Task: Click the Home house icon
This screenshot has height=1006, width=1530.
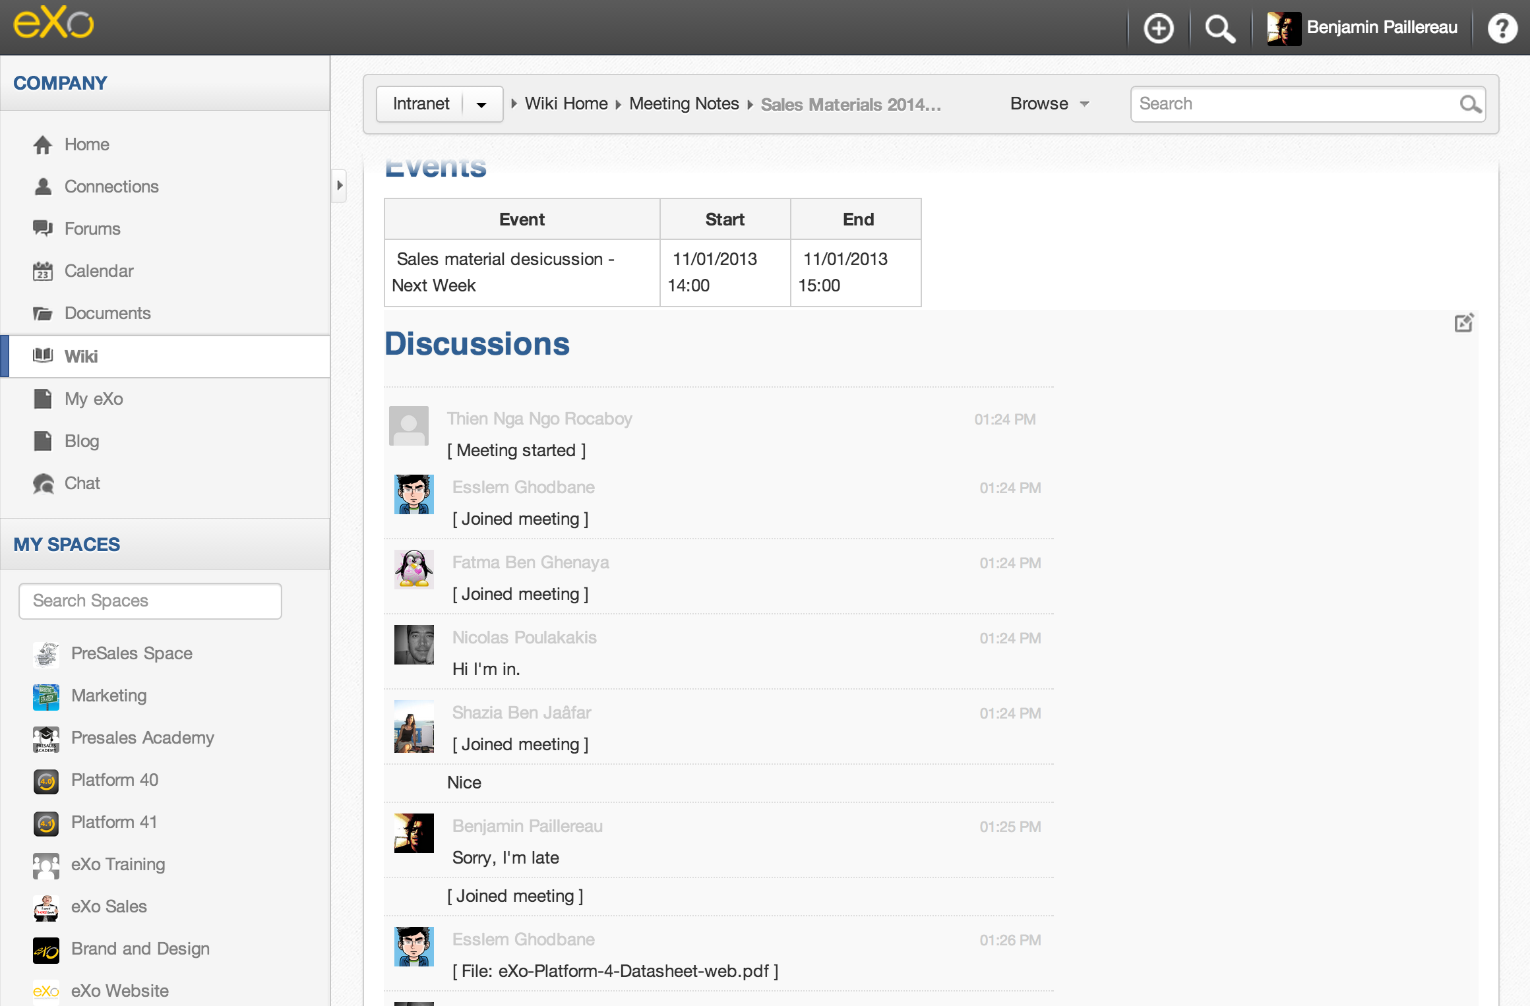Action: point(43,144)
